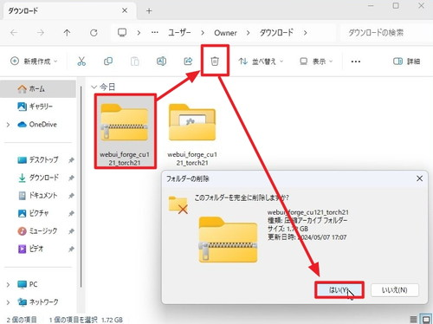The image size is (433, 324).
Task: Open デスクトップ in quick access
Action: 38,159
